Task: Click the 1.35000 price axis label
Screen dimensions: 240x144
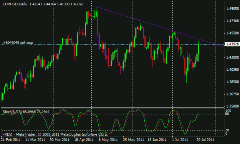Action: [232, 106]
